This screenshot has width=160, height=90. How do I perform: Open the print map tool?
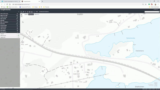point(32,12)
